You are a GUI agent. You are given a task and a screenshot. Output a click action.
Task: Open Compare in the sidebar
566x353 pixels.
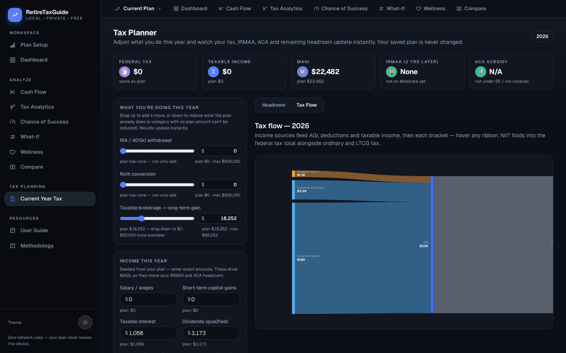tap(50, 167)
